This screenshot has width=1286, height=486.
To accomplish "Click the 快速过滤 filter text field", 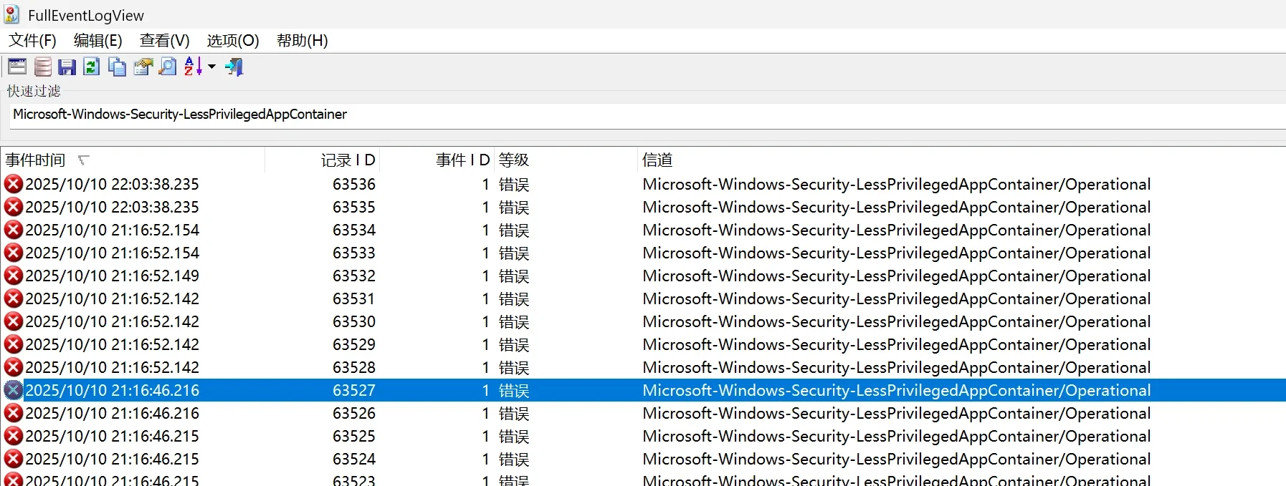I will [647, 115].
